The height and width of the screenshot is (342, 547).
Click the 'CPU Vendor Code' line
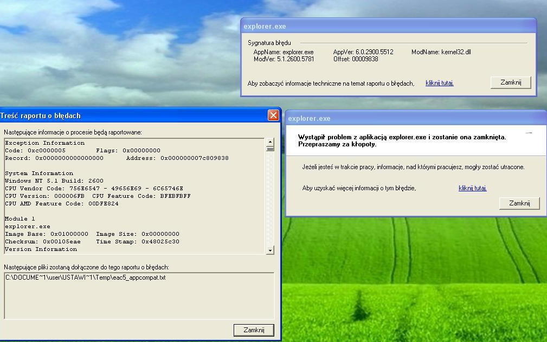pyautogui.click(x=94, y=189)
